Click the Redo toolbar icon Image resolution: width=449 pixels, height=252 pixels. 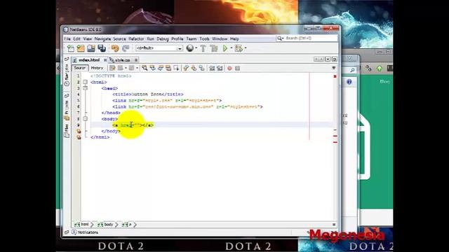(x=126, y=48)
